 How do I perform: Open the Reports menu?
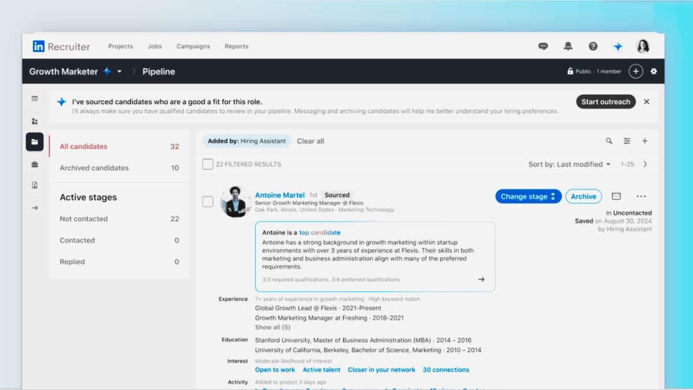236,46
